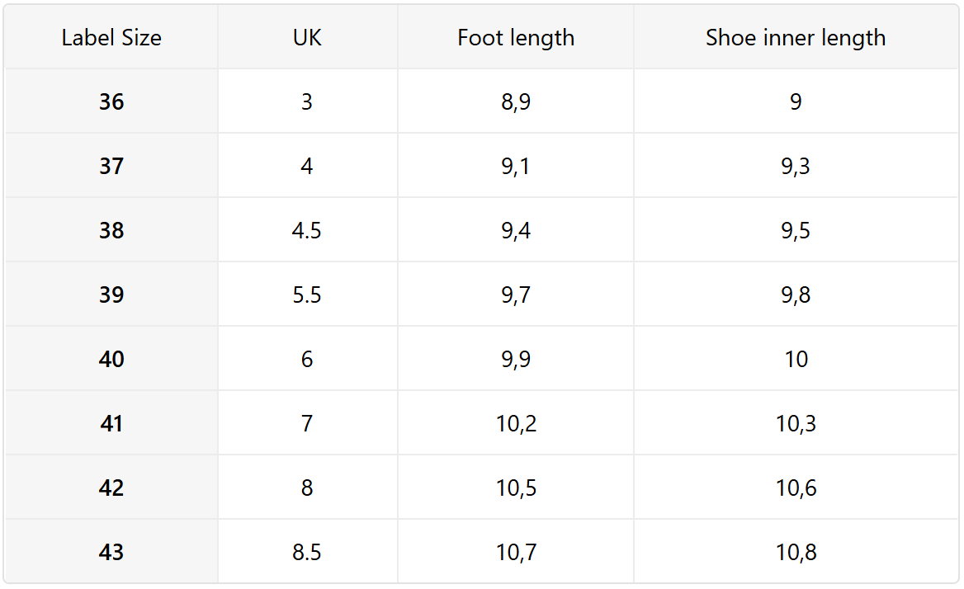This screenshot has height=589, width=964.
Task: Click label size 42 row header
Action: coord(111,488)
